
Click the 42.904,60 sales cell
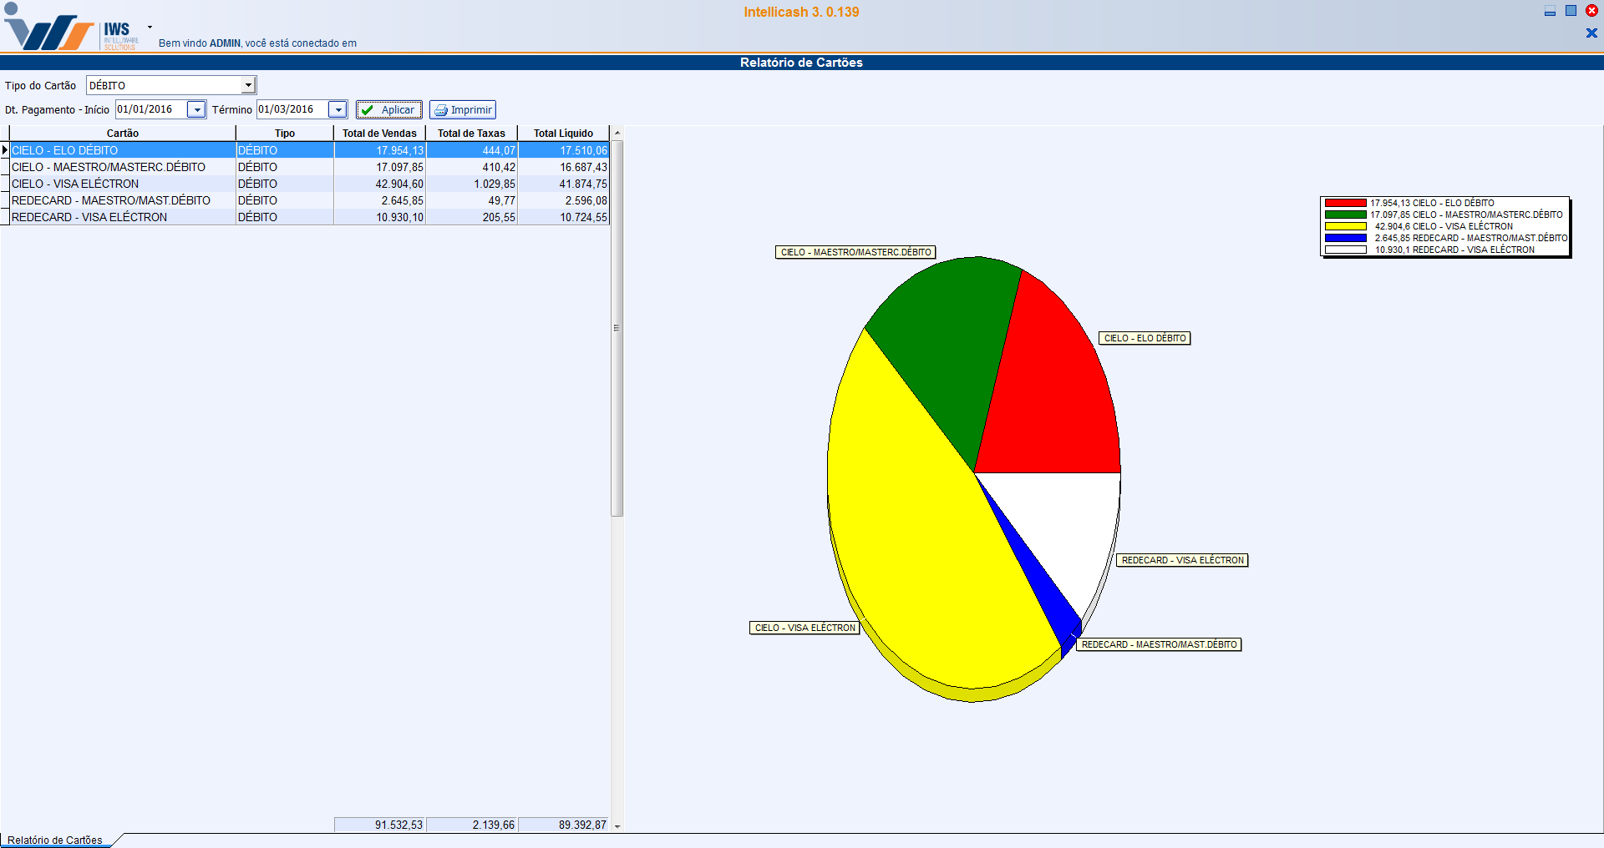pyautogui.click(x=380, y=184)
